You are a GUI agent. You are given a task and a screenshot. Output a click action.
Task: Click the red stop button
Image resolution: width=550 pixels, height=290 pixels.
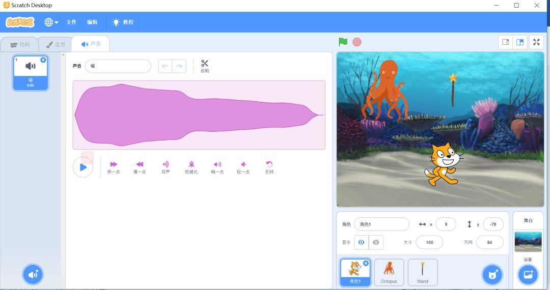[x=357, y=42]
